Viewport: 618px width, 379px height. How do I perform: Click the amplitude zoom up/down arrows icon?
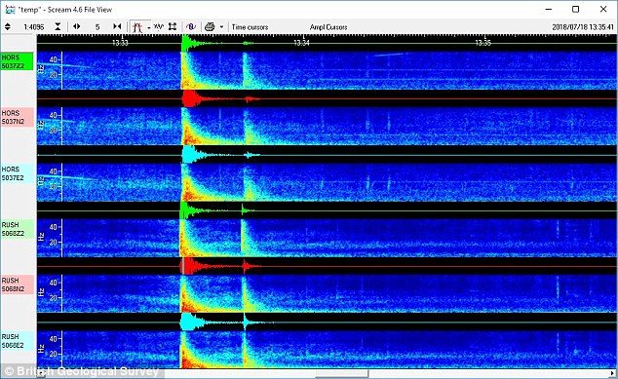click(8, 26)
